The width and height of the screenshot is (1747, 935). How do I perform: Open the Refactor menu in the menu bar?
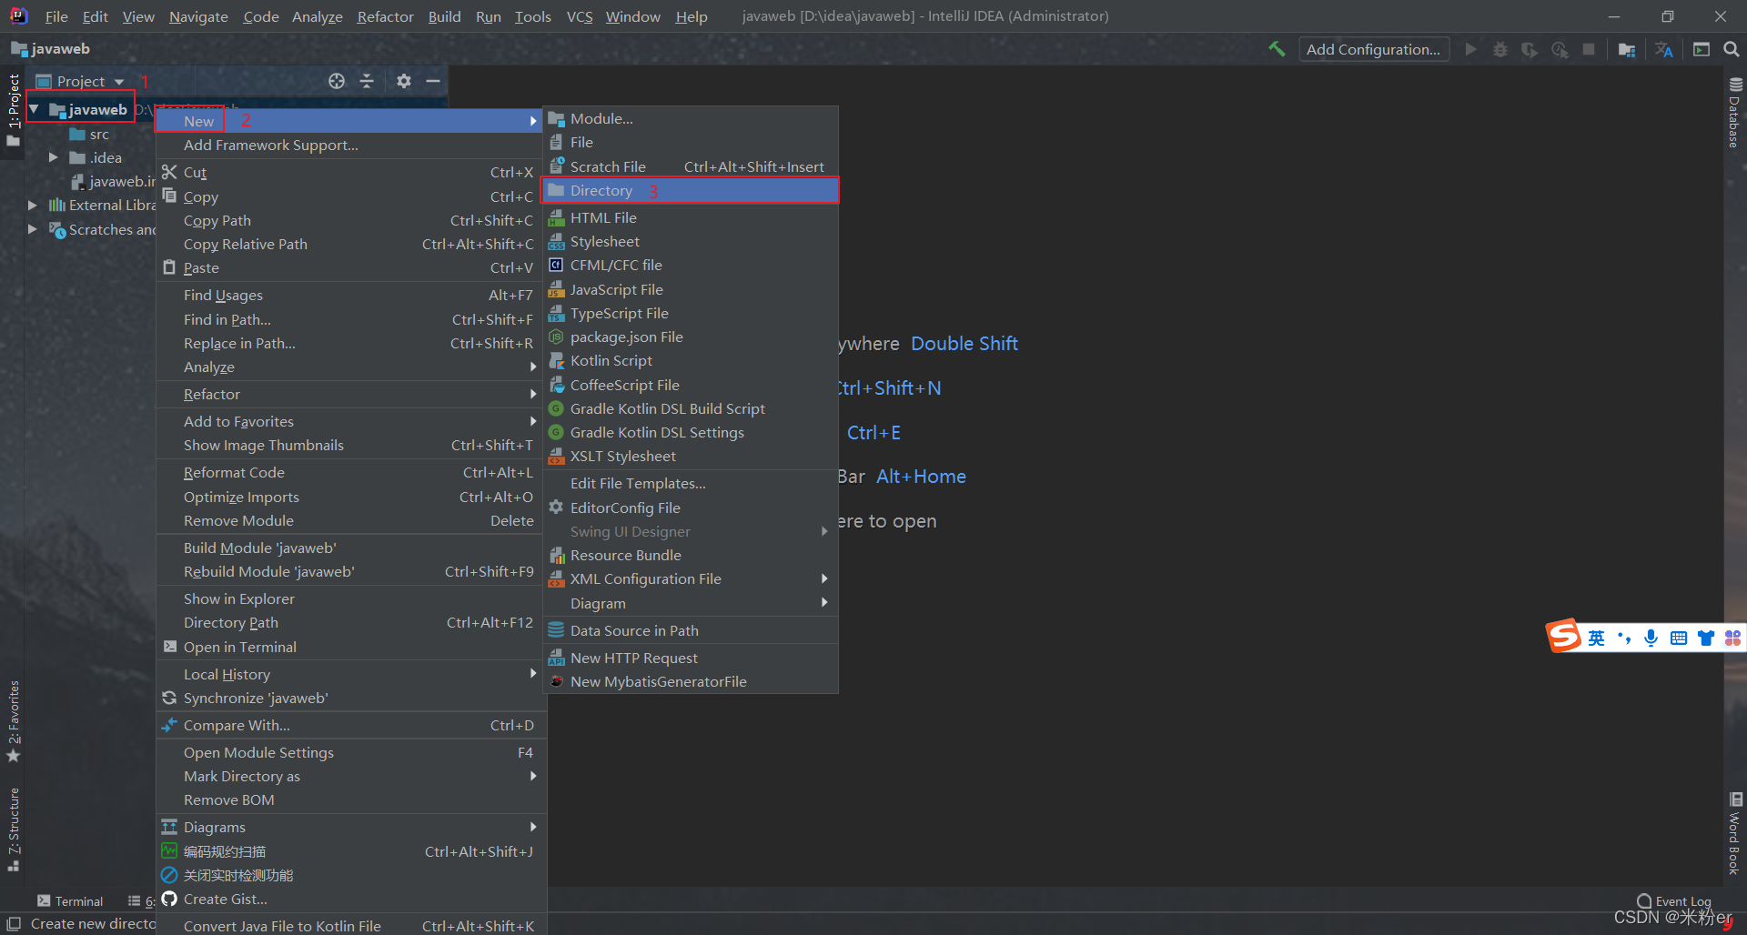(385, 16)
